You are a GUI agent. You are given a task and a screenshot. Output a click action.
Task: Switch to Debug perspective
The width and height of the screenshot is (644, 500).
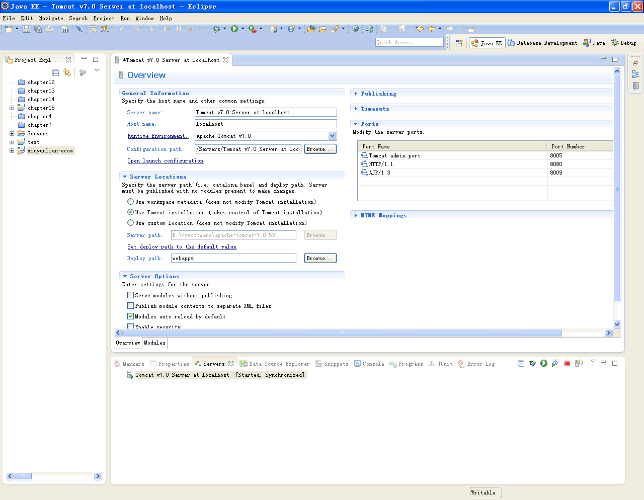click(x=624, y=43)
